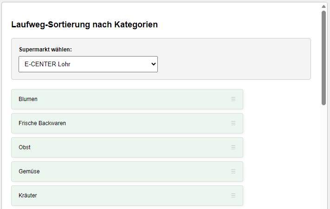Click the chevron arrow of supermarket selector
Screen dimensions: 330x209
point(154,64)
